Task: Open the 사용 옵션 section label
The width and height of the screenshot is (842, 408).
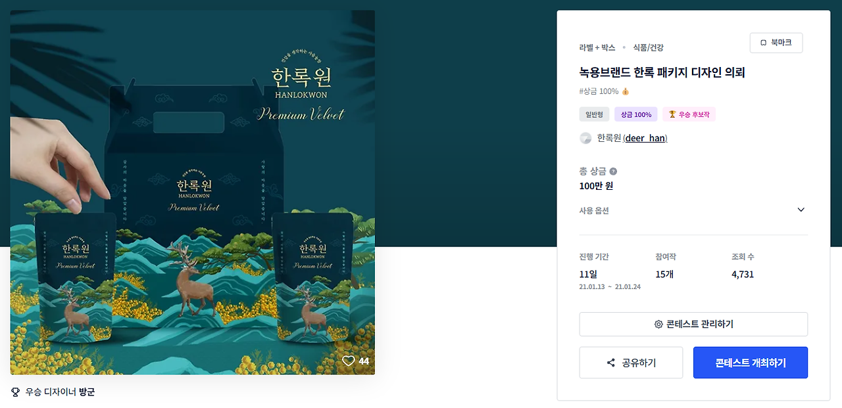Action: tap(594, 211)
